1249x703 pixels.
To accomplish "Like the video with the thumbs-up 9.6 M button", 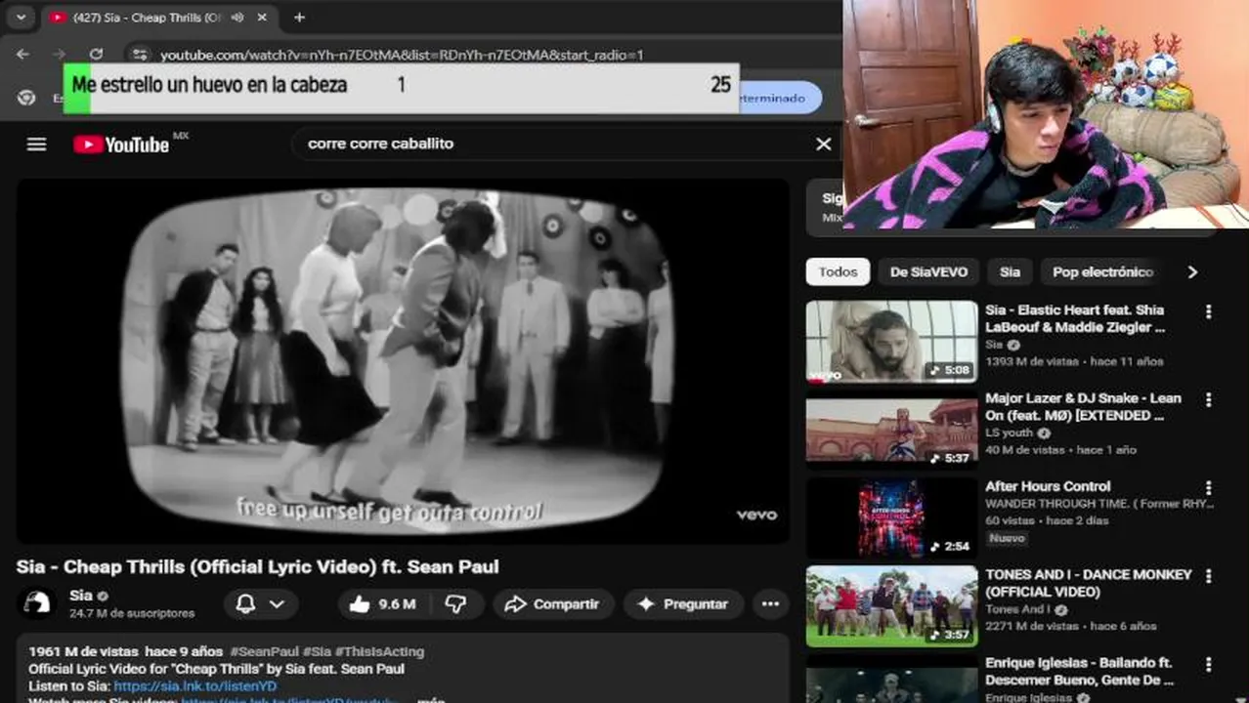I will (x=382, y=604).
